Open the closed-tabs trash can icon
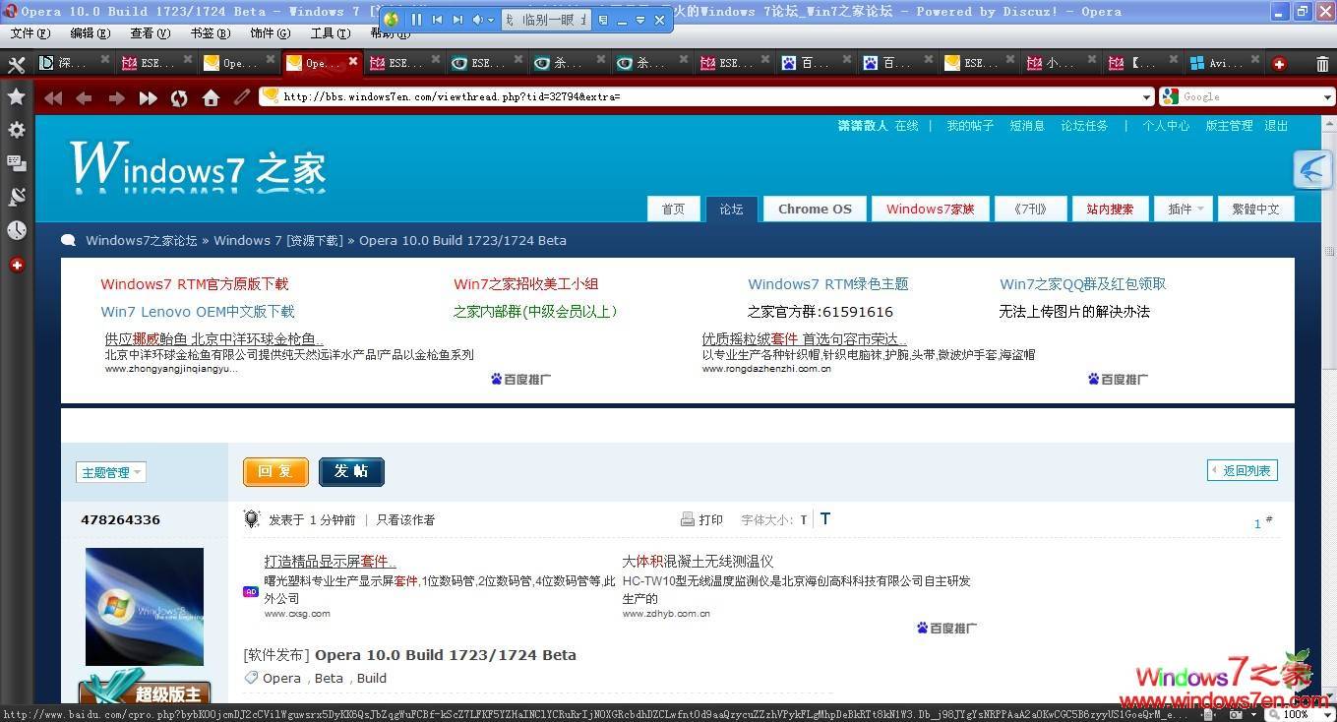This screenshot has height=722, width=1337. 1321,62
